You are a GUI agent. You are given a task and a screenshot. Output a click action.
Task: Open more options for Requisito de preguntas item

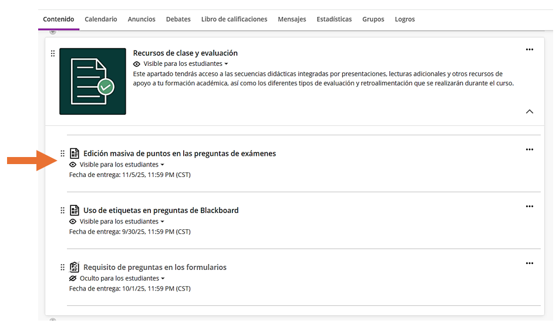coord(529,263)
